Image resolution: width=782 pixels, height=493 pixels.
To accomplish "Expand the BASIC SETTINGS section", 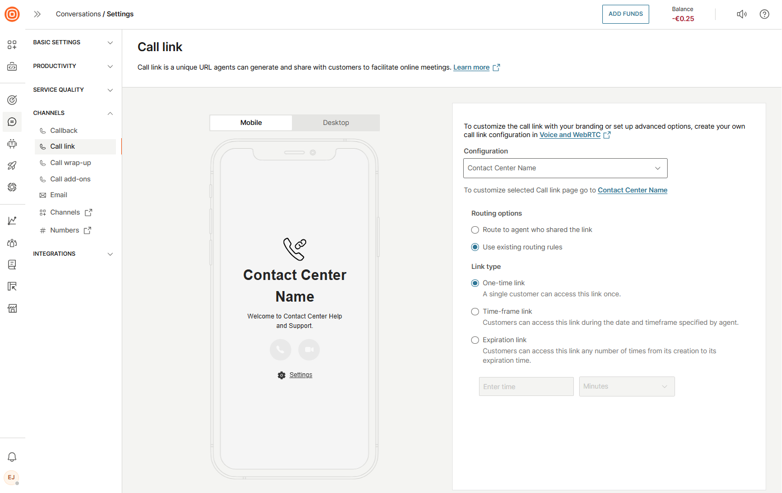I will point(73,42).
